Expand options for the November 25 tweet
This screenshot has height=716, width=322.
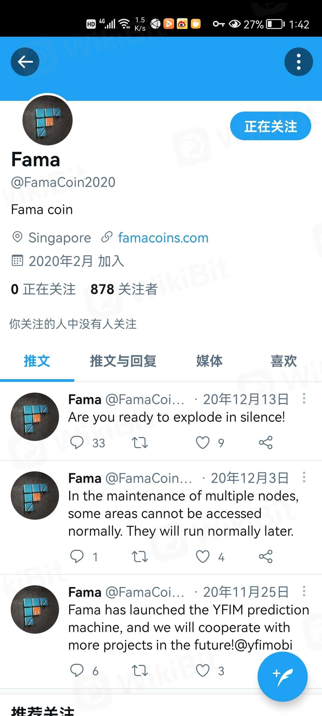pyautogui.click(x=304, y=591)
